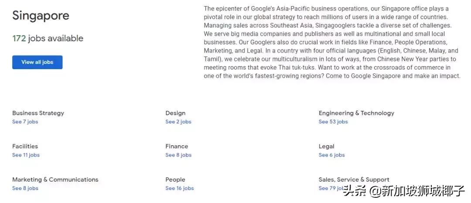Open See 8 jobs for Marketing & Communications
This screenshot has width=471, height=203.
[x=25, y=188]
